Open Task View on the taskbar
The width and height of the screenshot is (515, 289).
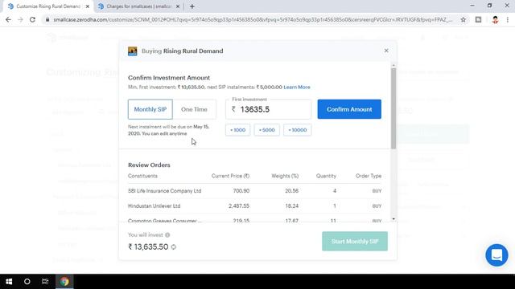(x=45, y=282)
